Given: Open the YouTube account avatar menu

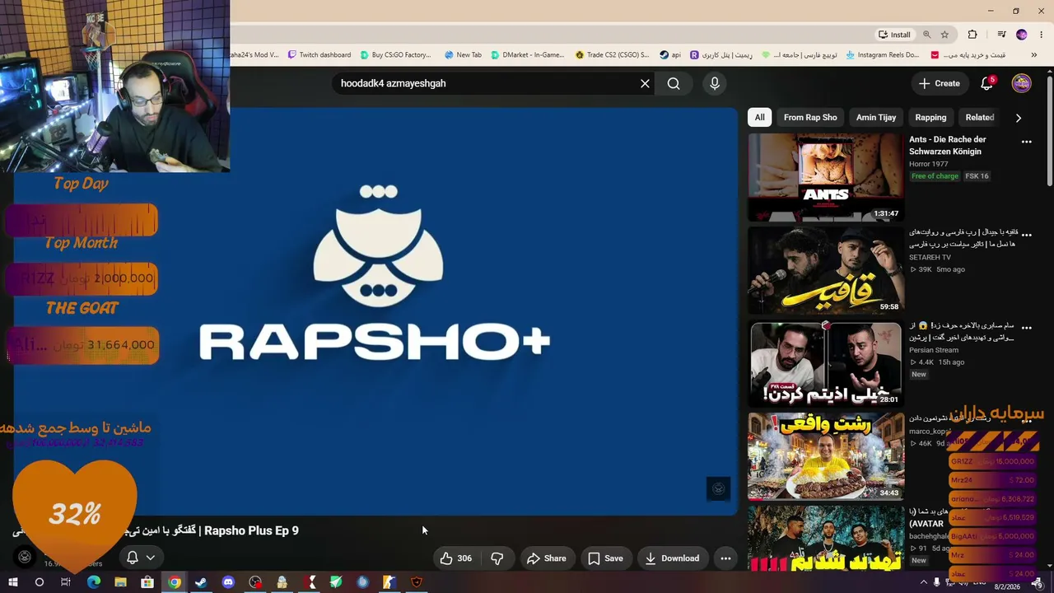Looking at the screenshot, I should 1022,83.
